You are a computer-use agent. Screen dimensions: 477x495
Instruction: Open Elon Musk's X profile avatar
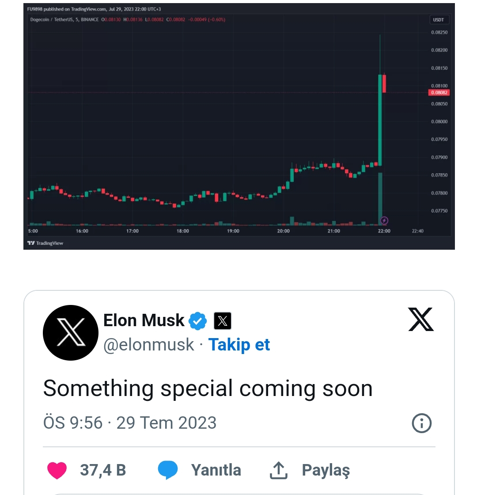pos(71,333)
